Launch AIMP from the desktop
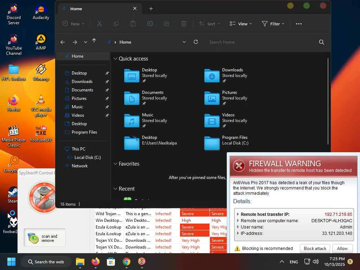The width and height of the screenshot is (360, 270). point(41,42)
